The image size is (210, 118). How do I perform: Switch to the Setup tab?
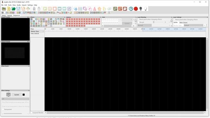[4, 15]
